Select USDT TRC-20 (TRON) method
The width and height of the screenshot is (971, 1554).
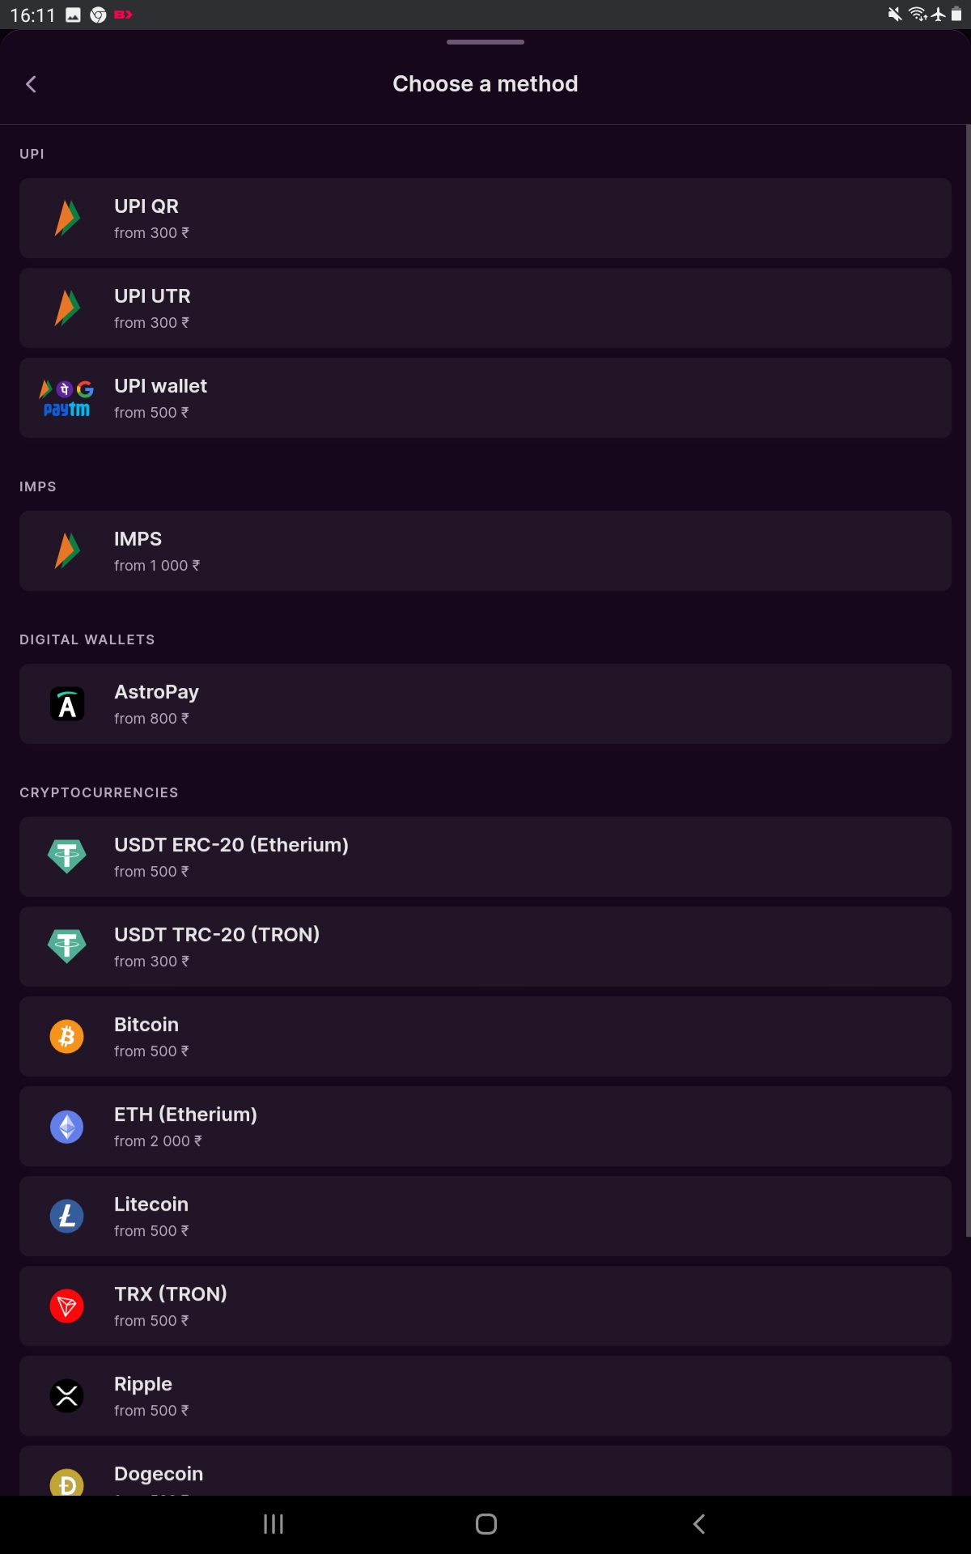tap(485, 946)
